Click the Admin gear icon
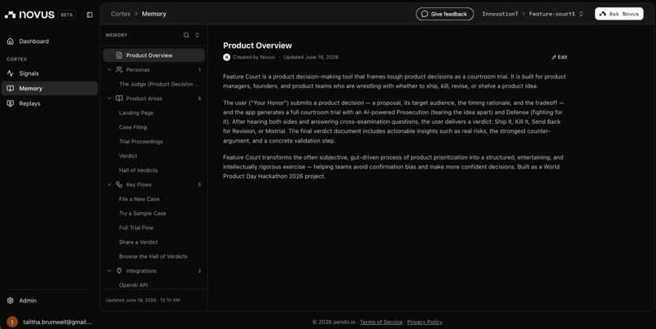656x329 pixels. click(x=11, y=300)
